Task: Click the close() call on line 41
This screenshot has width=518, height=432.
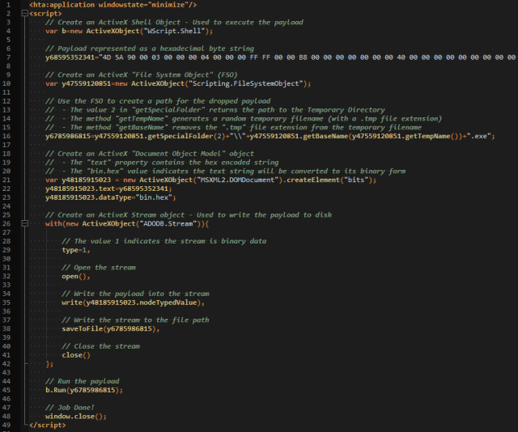Action: [x=76, y=355]
